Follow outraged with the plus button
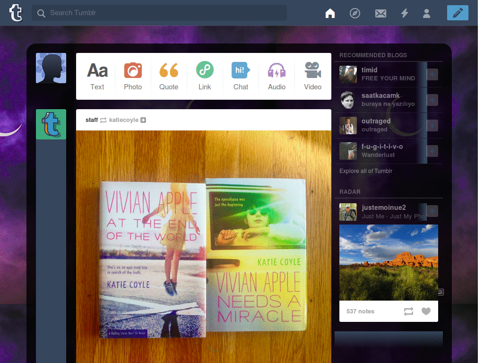 tap(432, 126)
